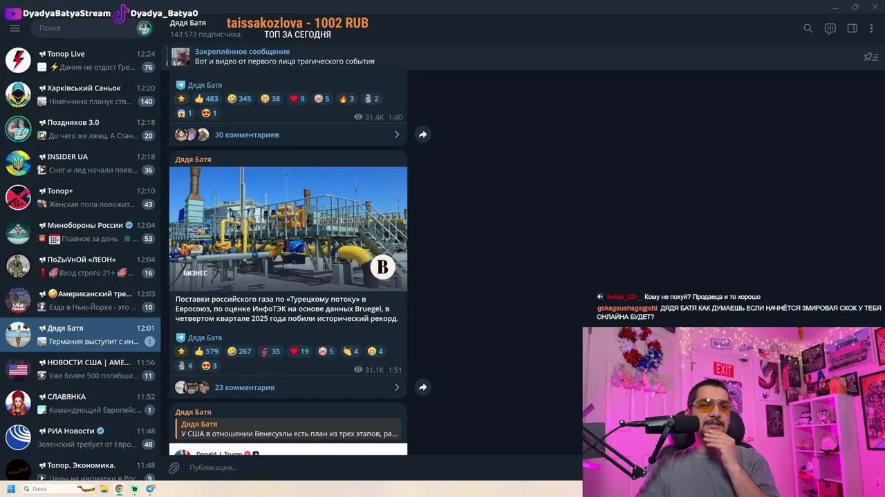Click the Turkish Stream gas post text
Screen dimensions: 885x497
pos(287,309)
